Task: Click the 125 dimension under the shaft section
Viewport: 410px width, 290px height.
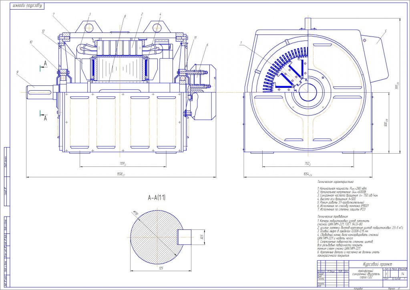Action: point(161,268)
